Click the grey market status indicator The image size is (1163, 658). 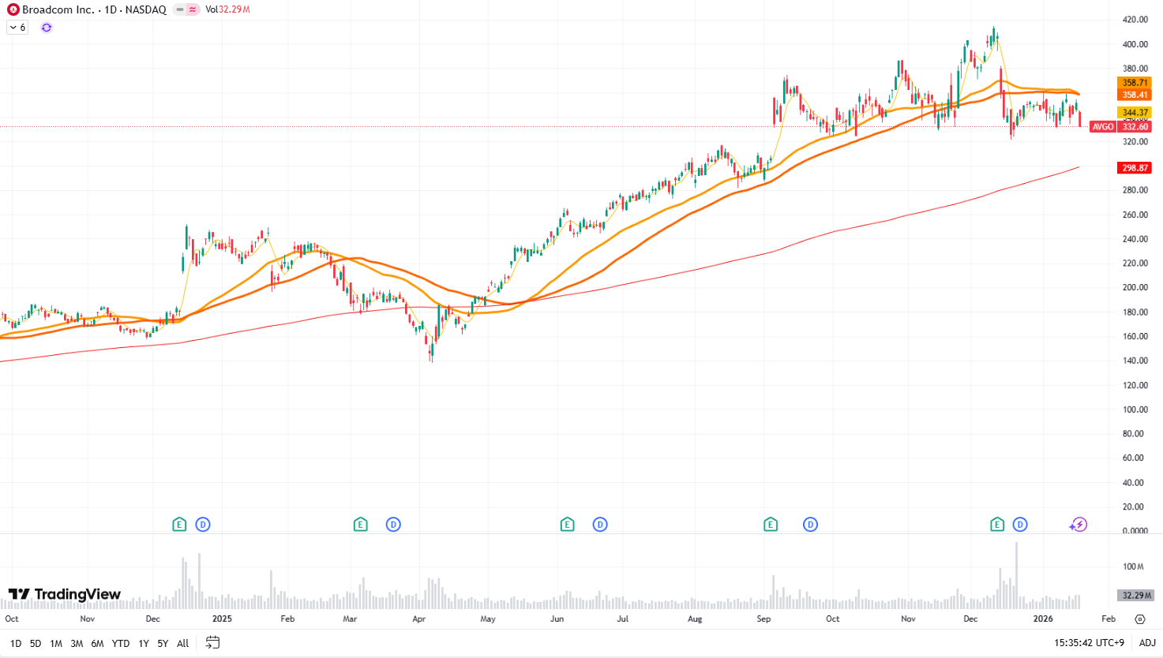[x=180, y=9]
